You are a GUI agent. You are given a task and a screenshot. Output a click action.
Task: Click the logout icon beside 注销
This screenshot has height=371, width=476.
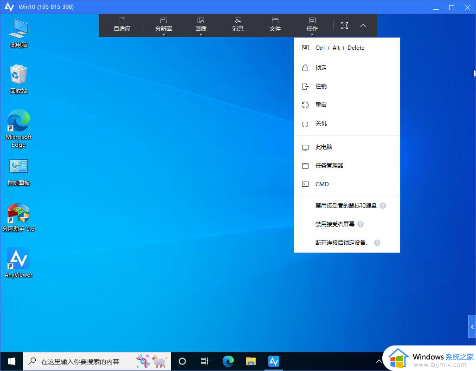[x=305, y=86]
